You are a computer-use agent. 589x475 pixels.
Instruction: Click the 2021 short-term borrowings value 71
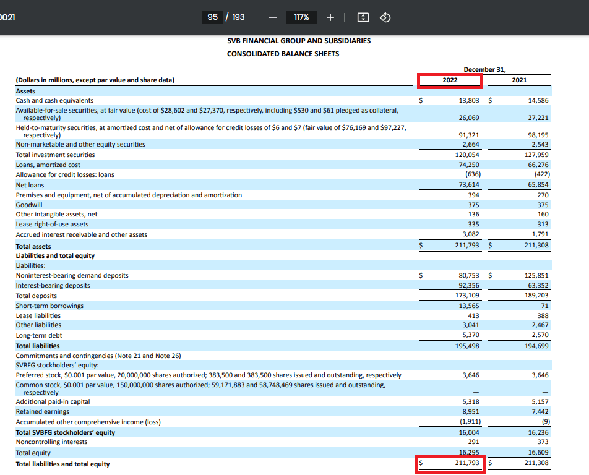click(544, 306)
